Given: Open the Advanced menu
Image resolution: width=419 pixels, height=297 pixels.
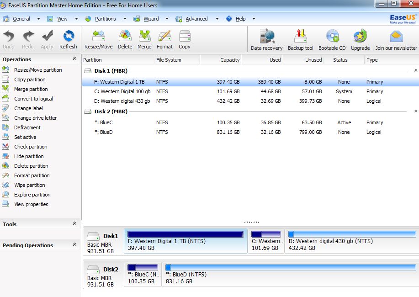Looking at the screenshot, I should pos(196,19).
